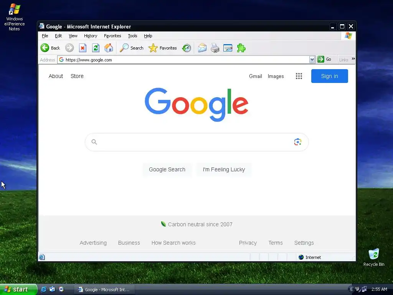The height and width of the screenshot is (295, 393).
Task: Open How Search works link
Action: click(x=173, y=243)
